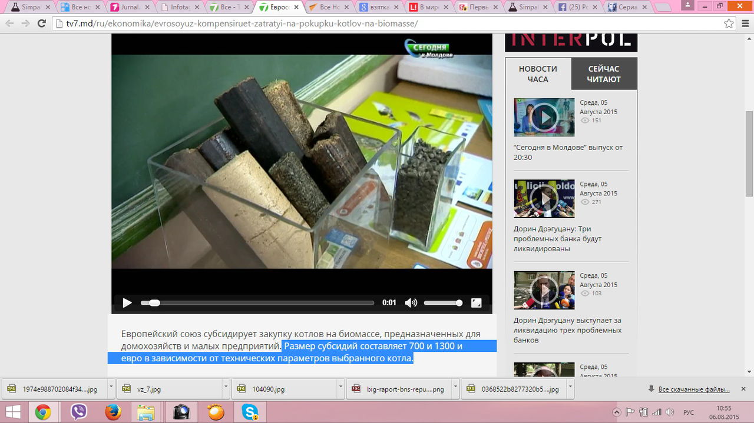Expand options for 104090.jpg download

tap(340, 389)
